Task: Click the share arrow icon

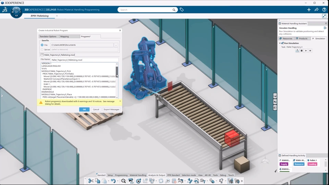Action: click(x=316, y=10)
